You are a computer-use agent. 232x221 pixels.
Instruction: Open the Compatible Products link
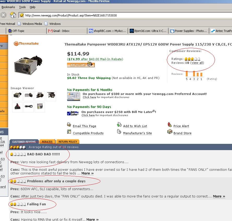coord(88,133)
